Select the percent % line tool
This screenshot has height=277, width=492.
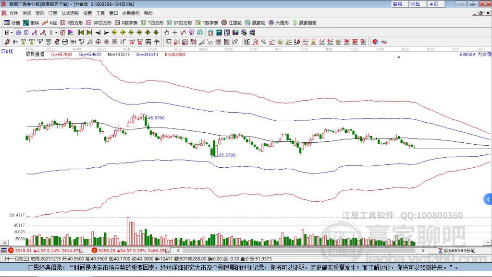264,42
